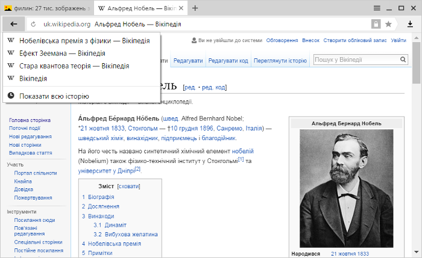This screenshot has width=422, height=258.
Task: Open Нові редагування sidebar link
Action: 30,137
